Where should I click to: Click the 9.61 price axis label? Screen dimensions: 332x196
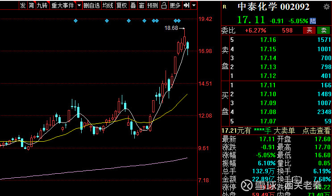pyautogui.click(x=203, y=148)
